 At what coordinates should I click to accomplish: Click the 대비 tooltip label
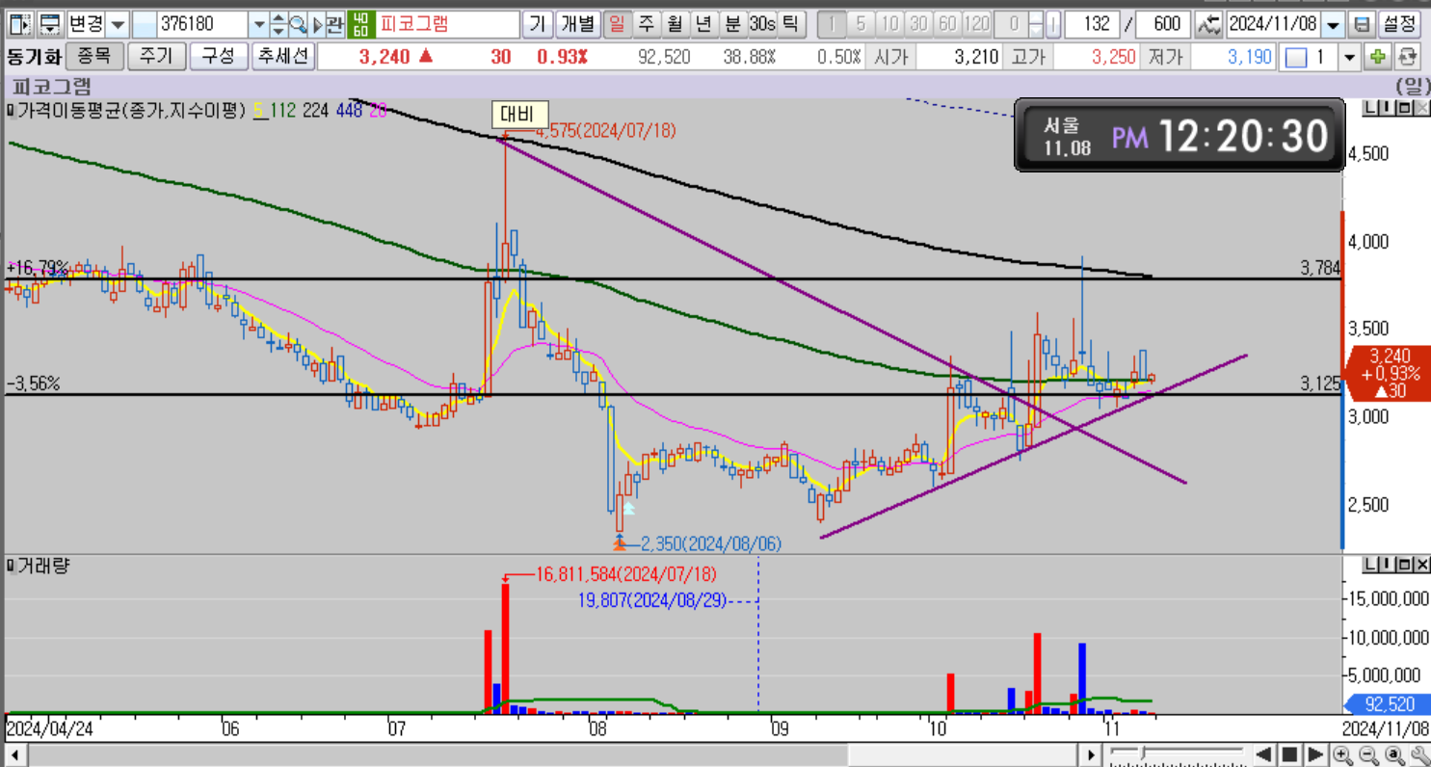point(519,116)
